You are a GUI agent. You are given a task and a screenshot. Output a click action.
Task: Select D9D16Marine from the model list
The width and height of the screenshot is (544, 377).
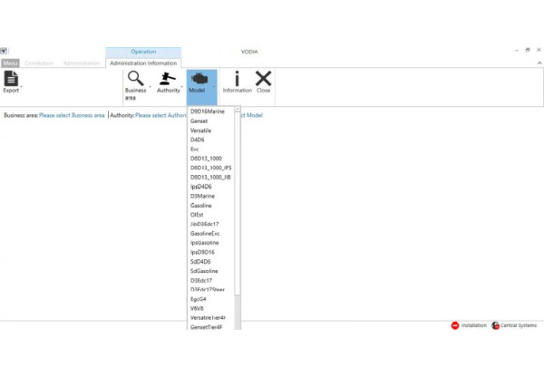coord(208,111)
